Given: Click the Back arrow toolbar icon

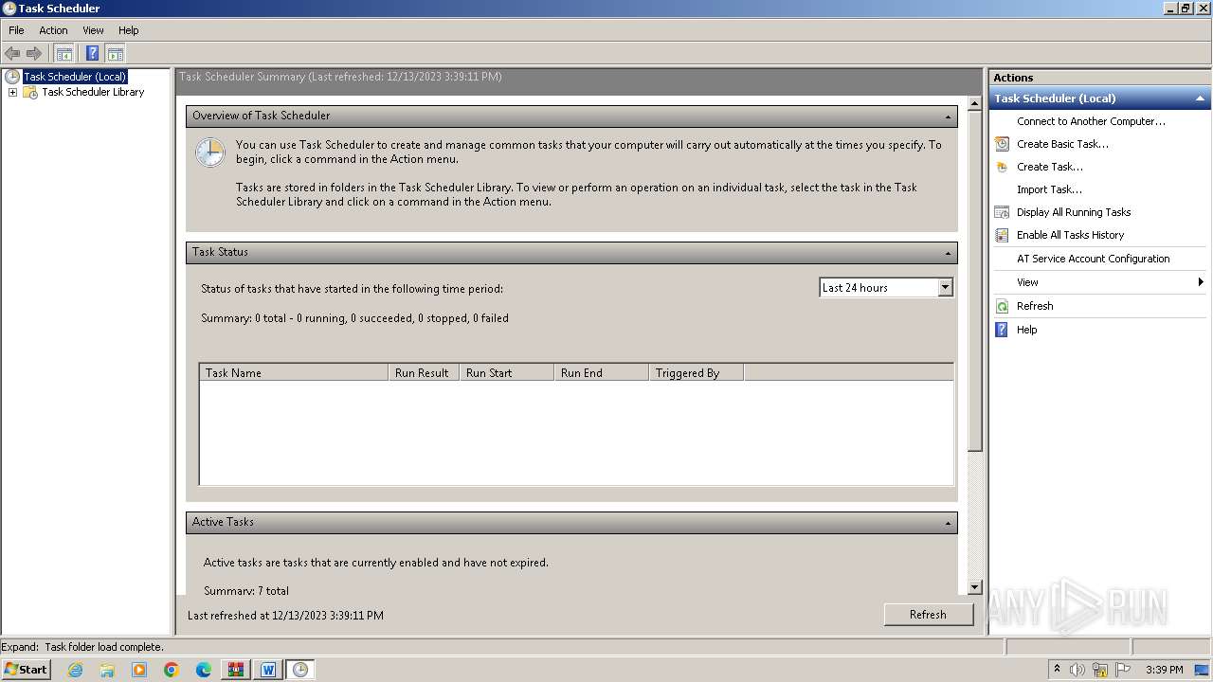Looking at the screenshot, I should (x=12, y=53).
